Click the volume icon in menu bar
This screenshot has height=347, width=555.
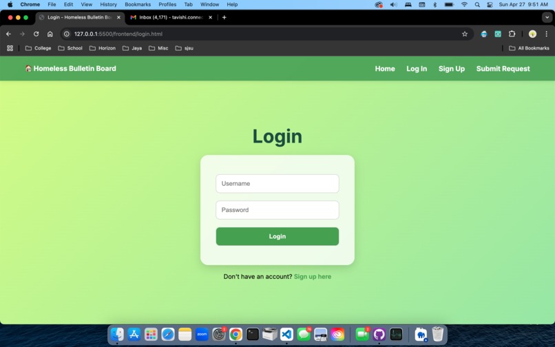393,5
